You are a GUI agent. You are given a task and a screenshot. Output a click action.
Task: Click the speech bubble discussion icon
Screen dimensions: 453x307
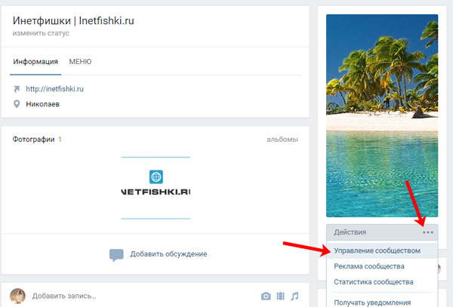(x=116, y=255)
